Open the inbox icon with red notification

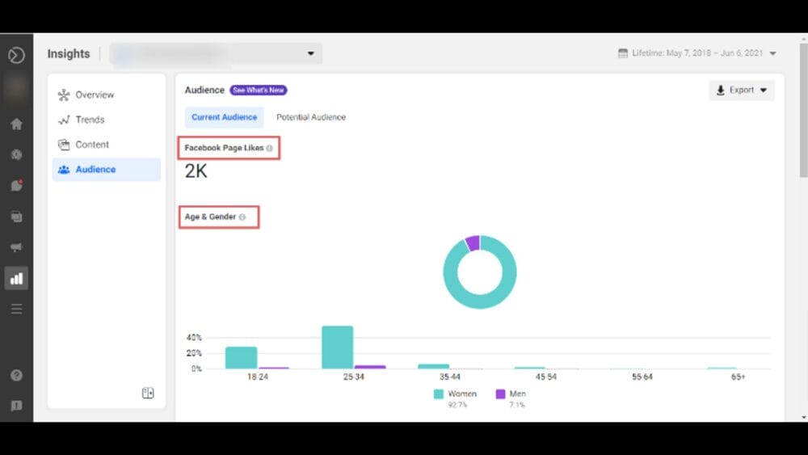[x=16, y=186]
